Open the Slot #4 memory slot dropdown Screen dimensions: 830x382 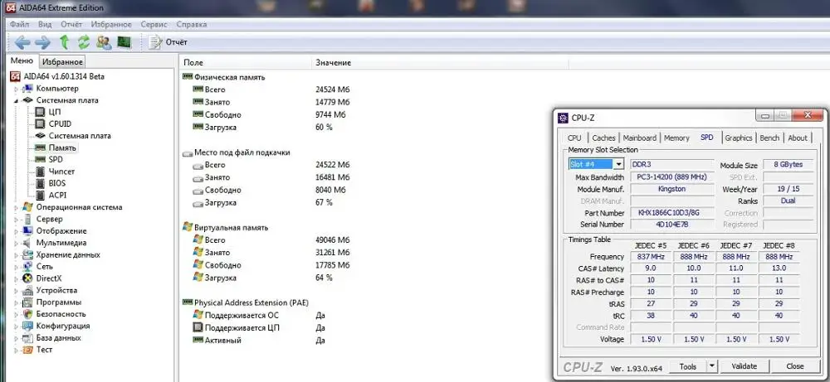(619, 164)
